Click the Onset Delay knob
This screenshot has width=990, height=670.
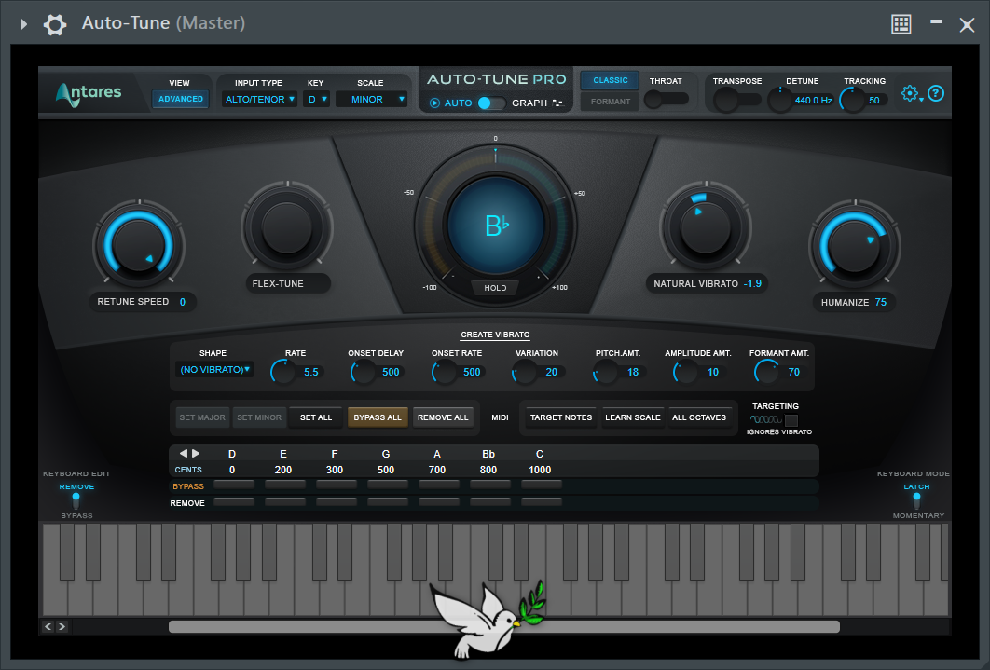click(x=363, y=372)
